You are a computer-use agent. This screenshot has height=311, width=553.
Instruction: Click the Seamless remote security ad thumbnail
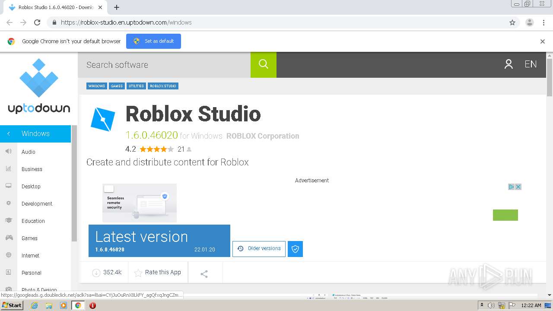(140, 203)
